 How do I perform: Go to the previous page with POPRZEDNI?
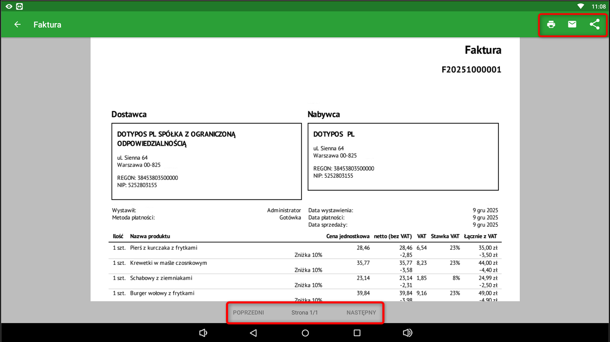pos(248,313)
